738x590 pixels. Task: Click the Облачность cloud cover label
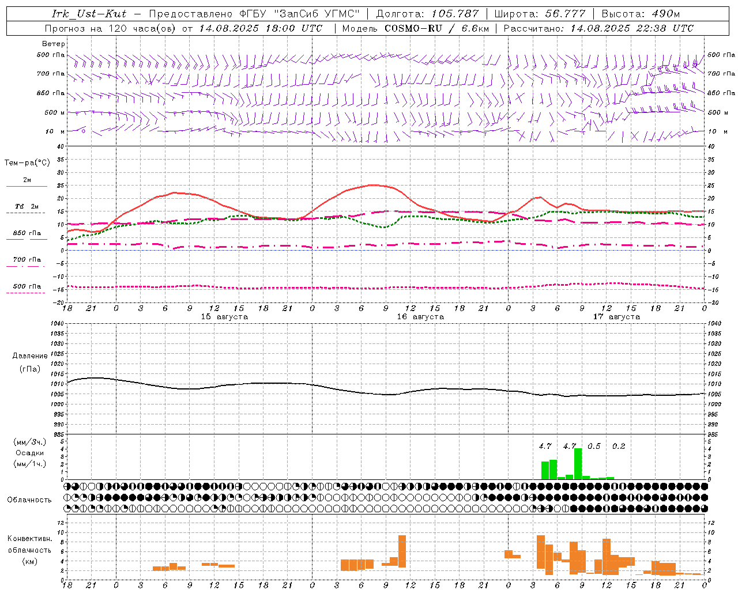[29, 500]
